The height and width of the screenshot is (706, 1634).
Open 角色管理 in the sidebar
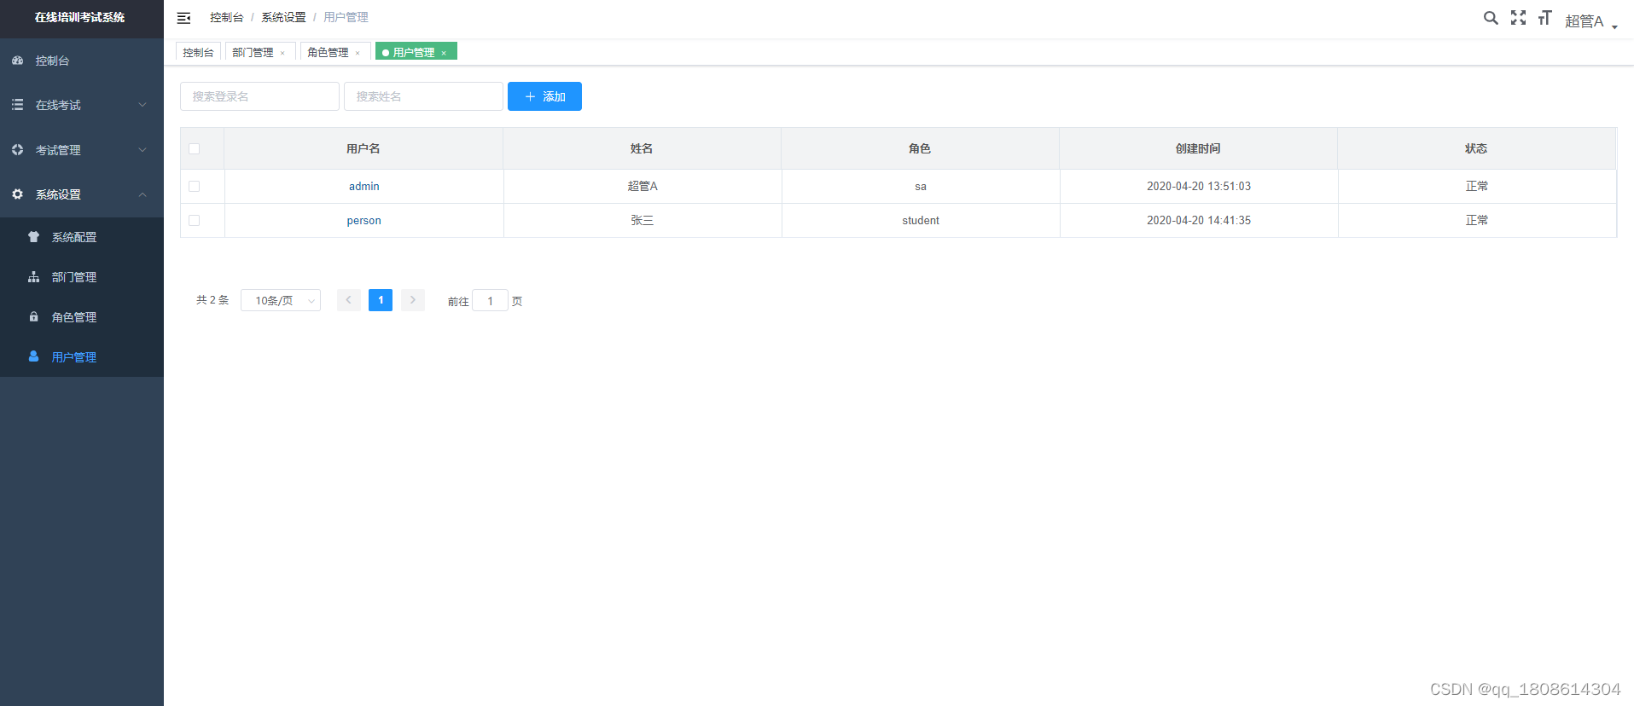point(82,316)
